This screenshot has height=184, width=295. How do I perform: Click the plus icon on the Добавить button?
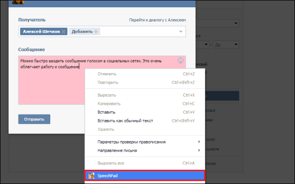(96, 31)
